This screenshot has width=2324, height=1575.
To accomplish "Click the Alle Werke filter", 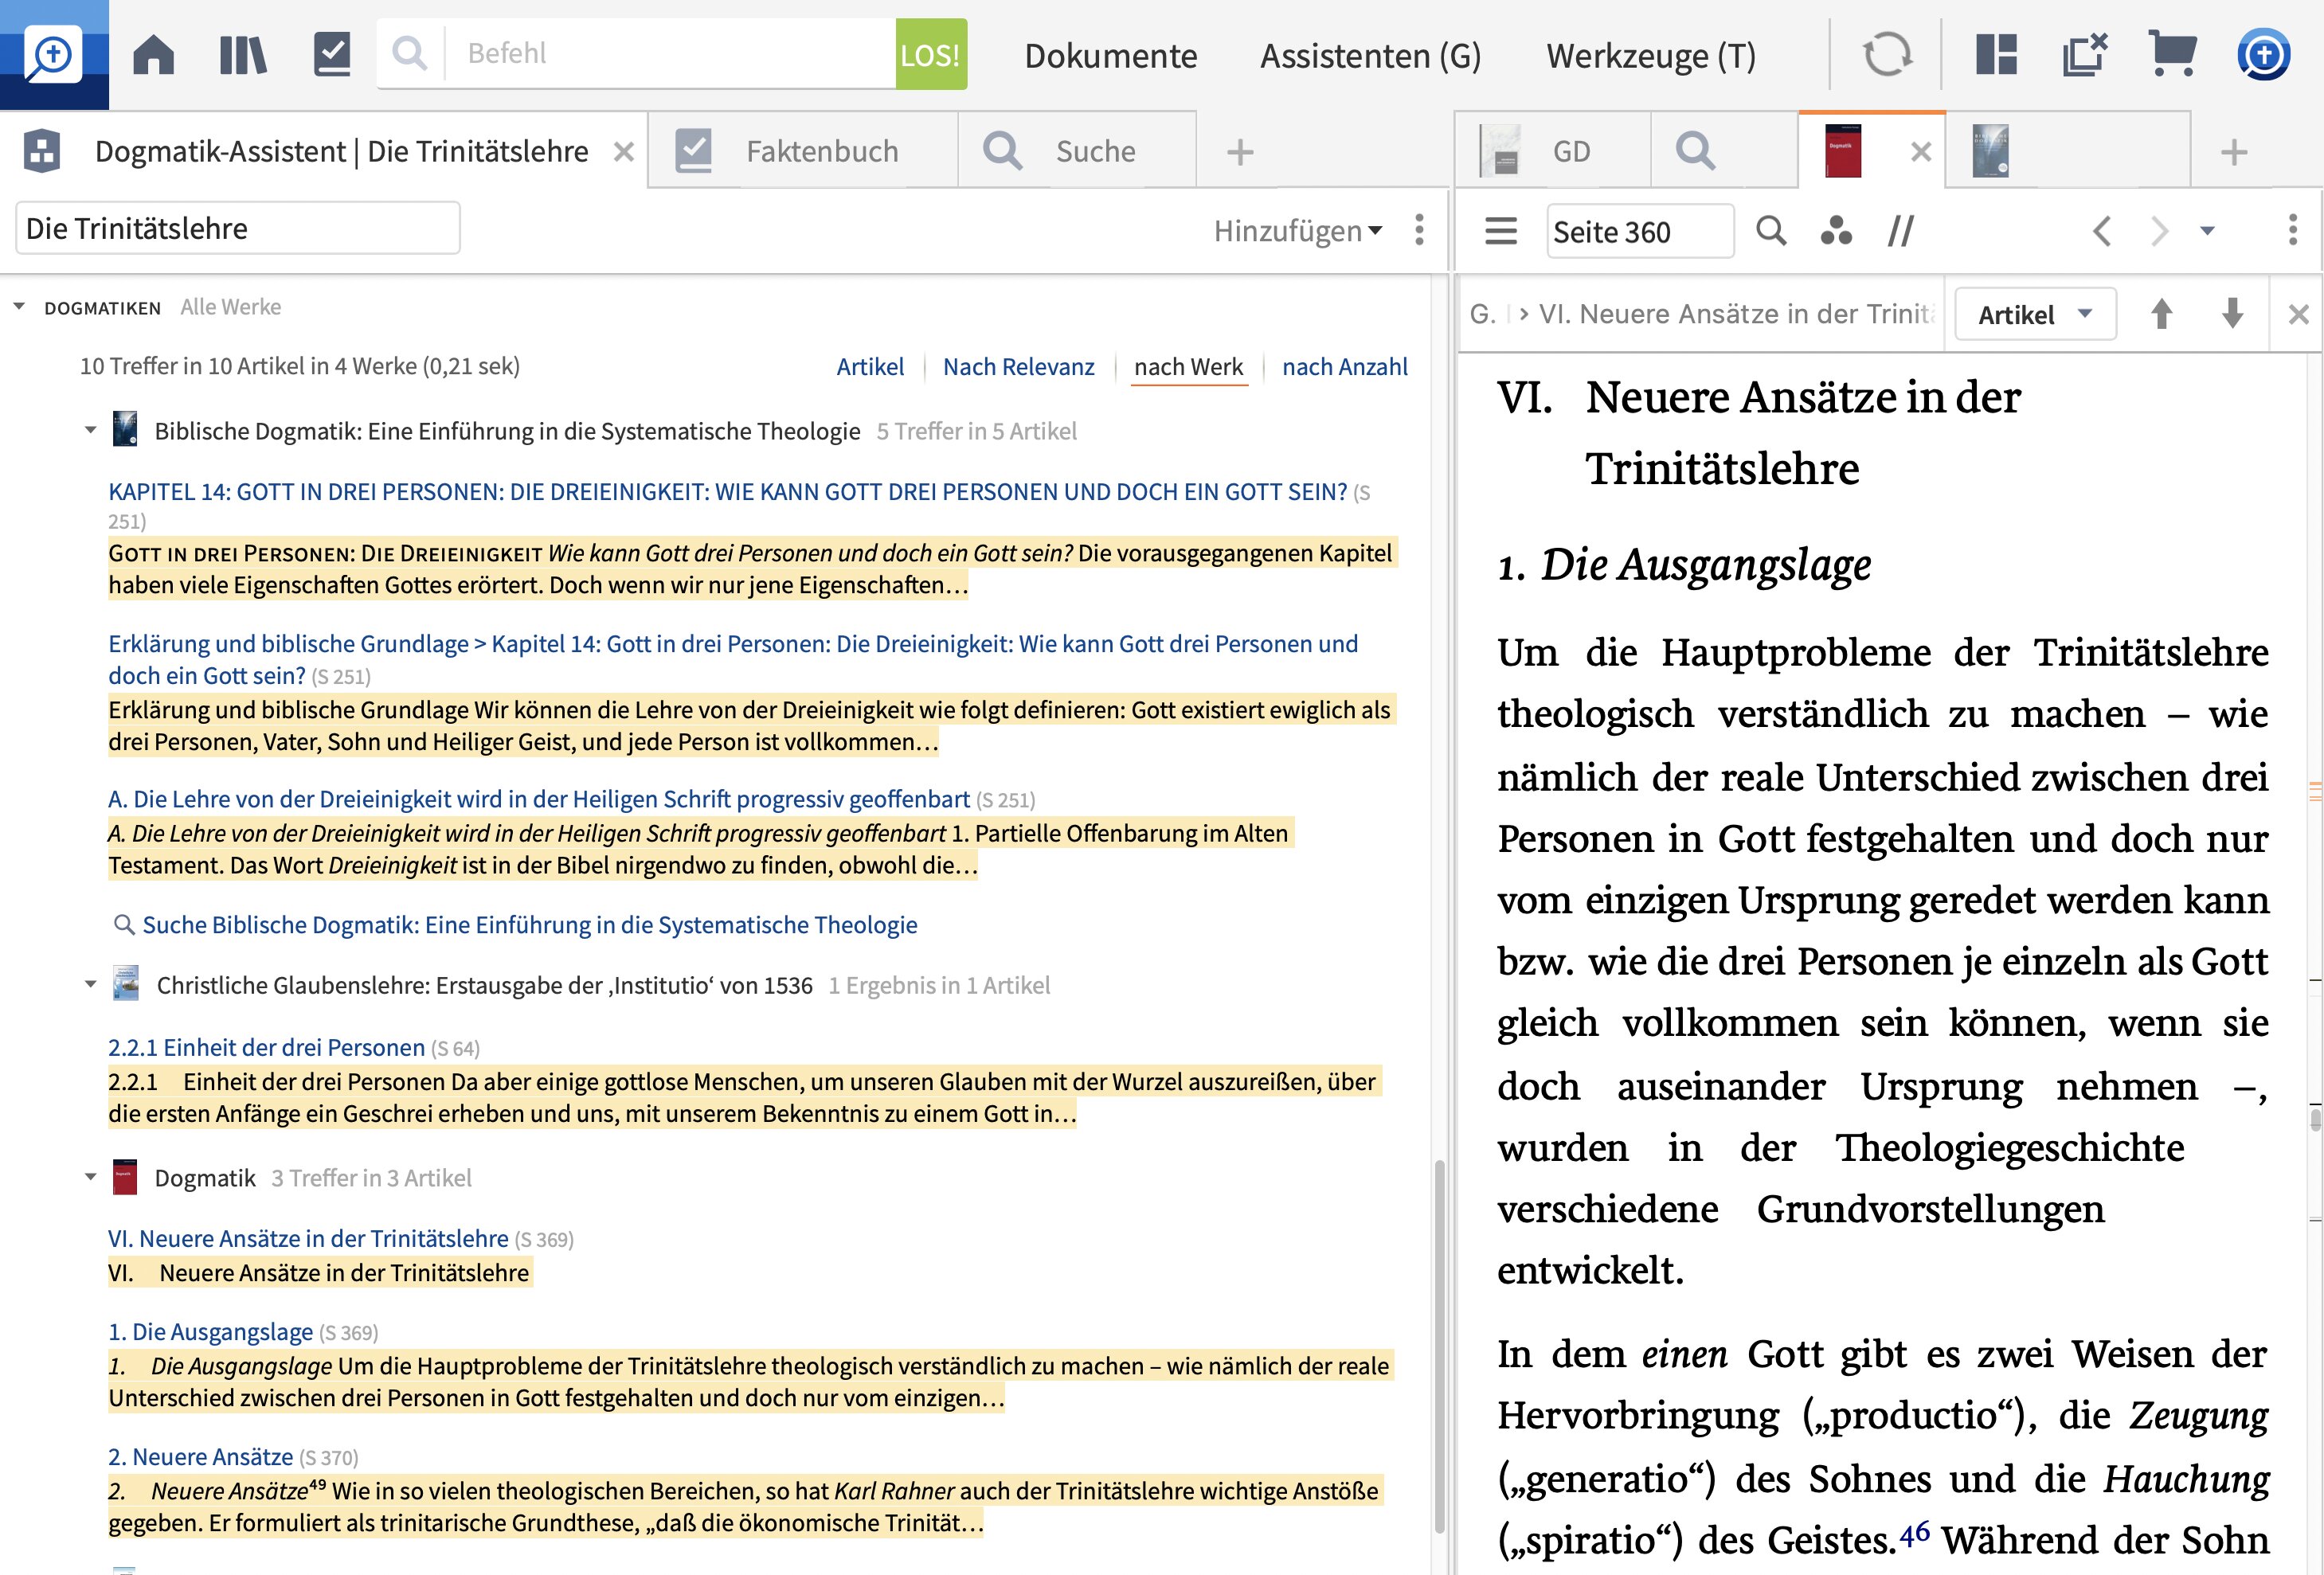I will point(230,307).
